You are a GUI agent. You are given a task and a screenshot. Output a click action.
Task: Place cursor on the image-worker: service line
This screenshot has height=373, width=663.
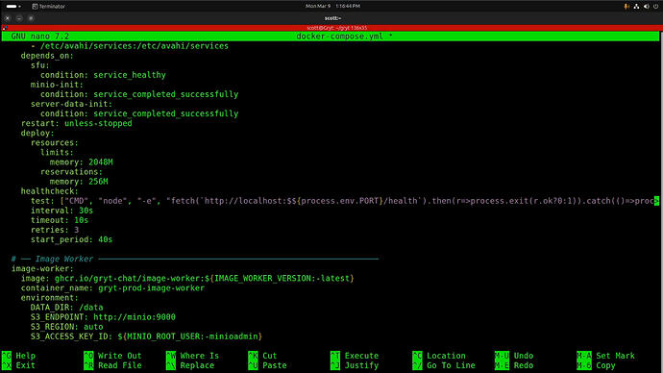pyautogui.click(x=42, y=268)
